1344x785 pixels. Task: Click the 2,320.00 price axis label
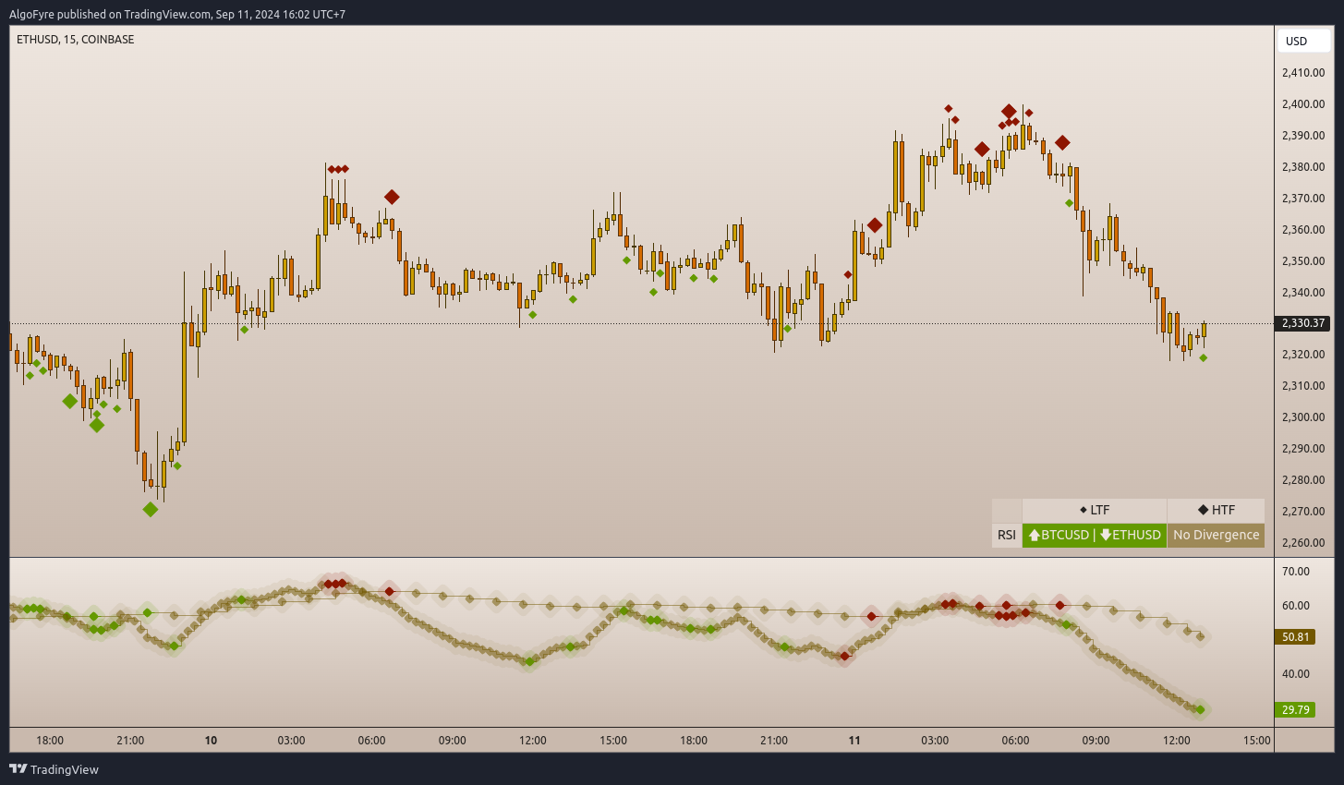pyautogui.click(x=1303, y=355)
